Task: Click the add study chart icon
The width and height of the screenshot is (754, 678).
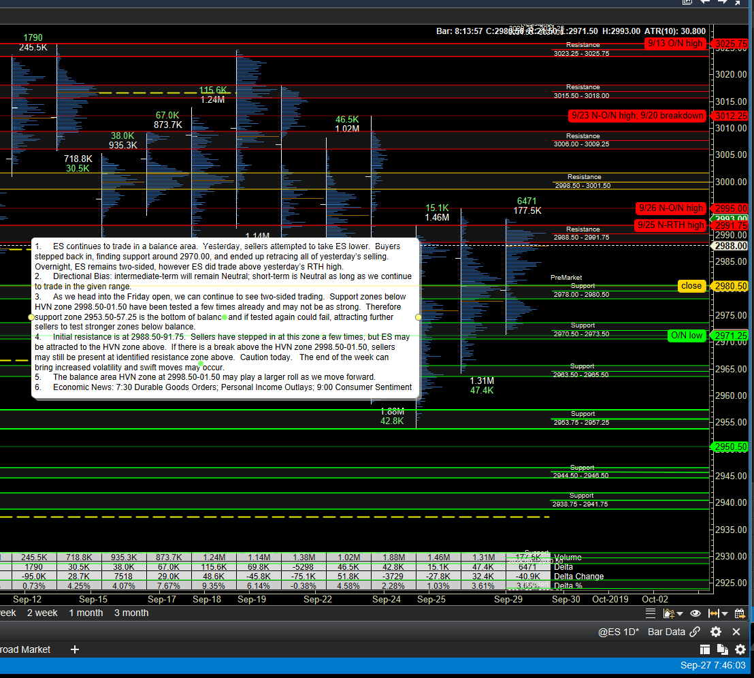Action: 668,613
